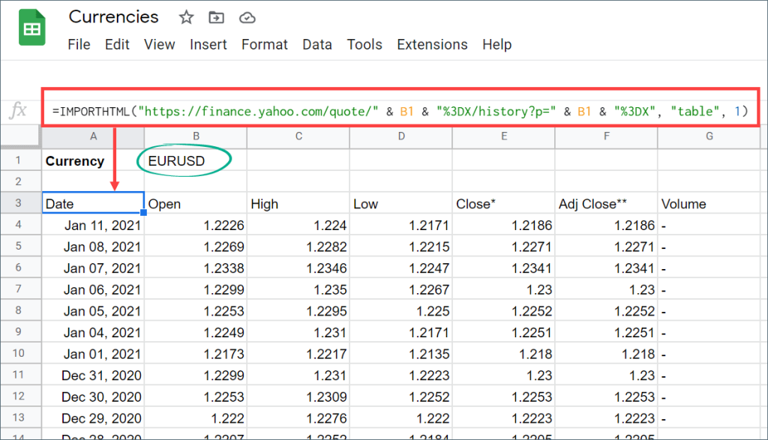This screenshot has height=440, width=768.
Task: Select the Low header cell
Action: (x=401, y=204)
